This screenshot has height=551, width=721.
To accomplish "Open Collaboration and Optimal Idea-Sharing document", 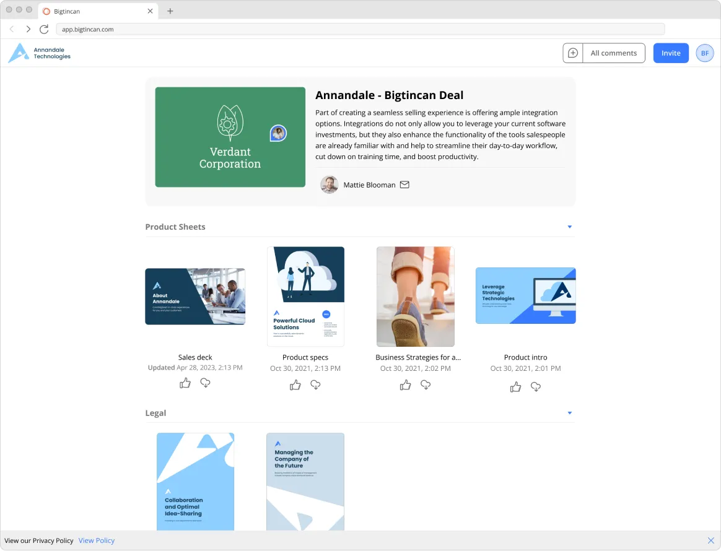I will point(195,482).
